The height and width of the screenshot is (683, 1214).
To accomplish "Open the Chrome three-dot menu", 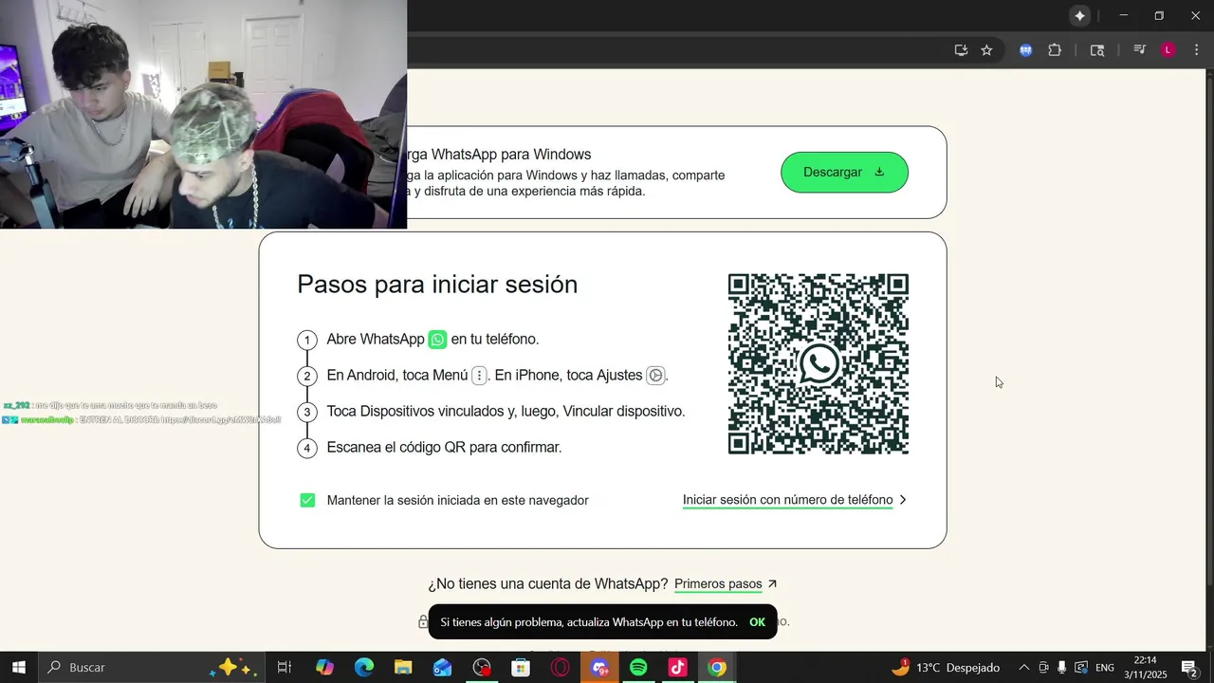I will pyautogui.click(x=1196, y=50).
